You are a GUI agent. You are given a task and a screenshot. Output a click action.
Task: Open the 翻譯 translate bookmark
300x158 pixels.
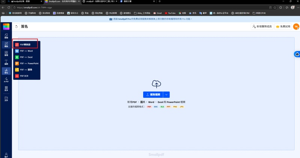pyautogui.click(x=203, y=13)
